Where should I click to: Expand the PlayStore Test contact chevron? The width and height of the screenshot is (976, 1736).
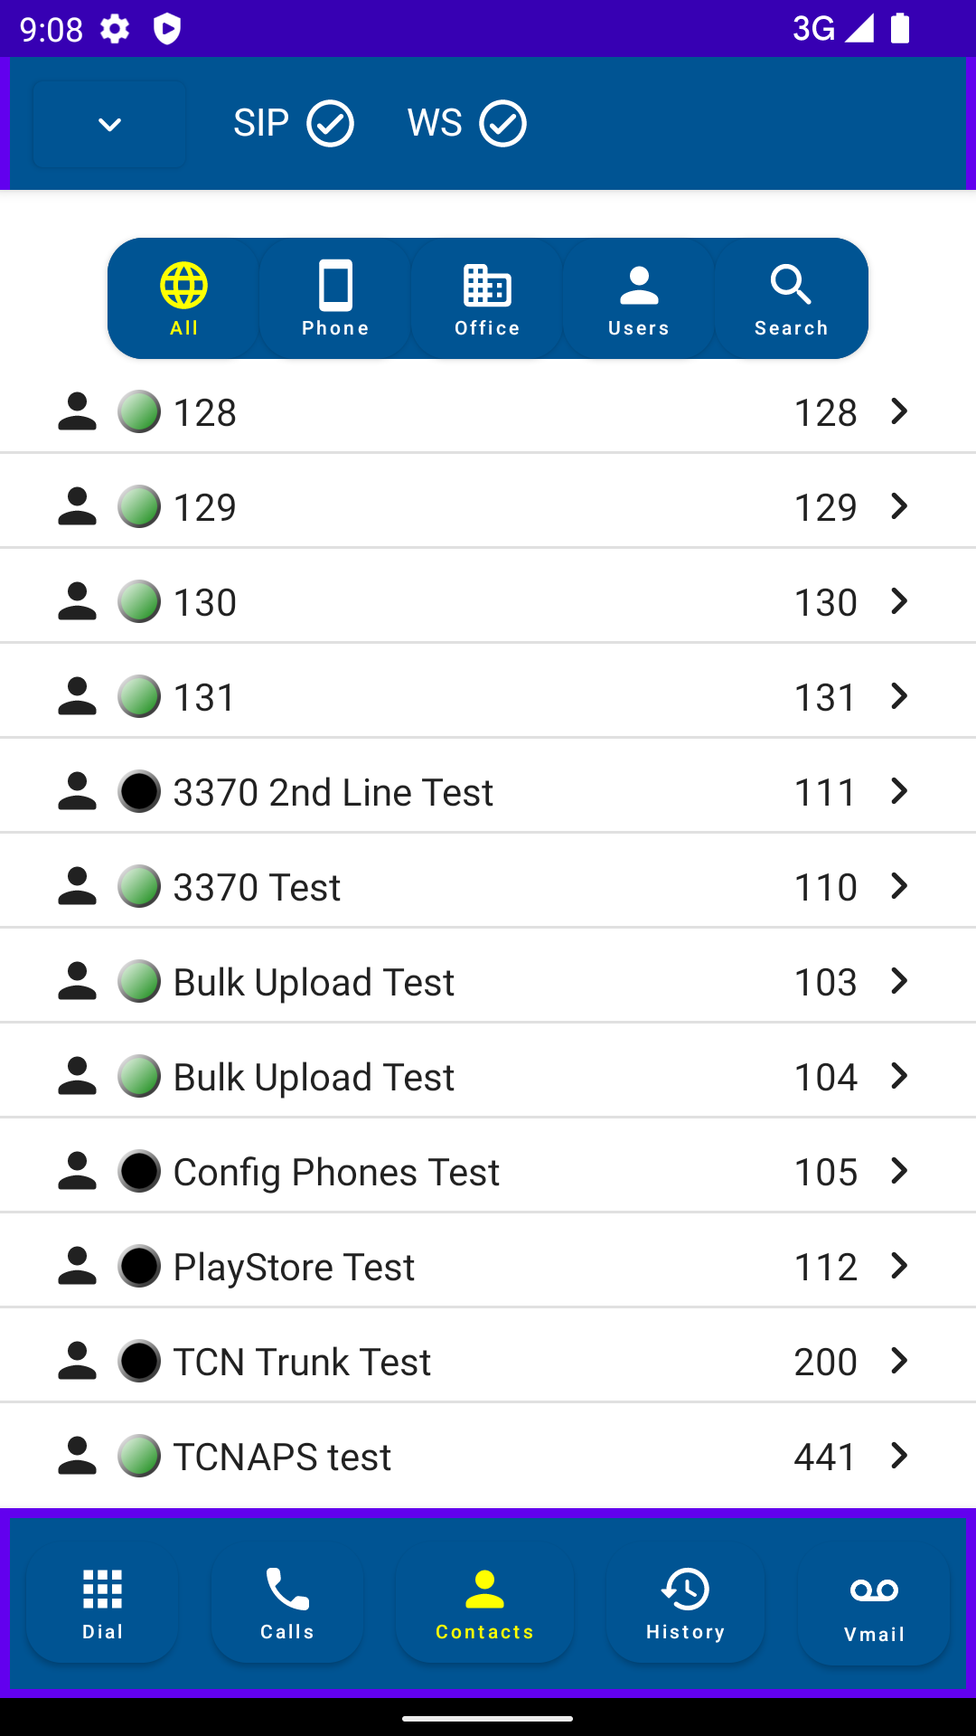click(898, 1266)
